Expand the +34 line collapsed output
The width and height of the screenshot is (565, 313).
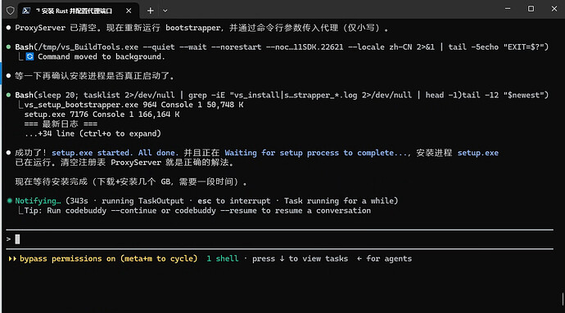tap(93, 133)
